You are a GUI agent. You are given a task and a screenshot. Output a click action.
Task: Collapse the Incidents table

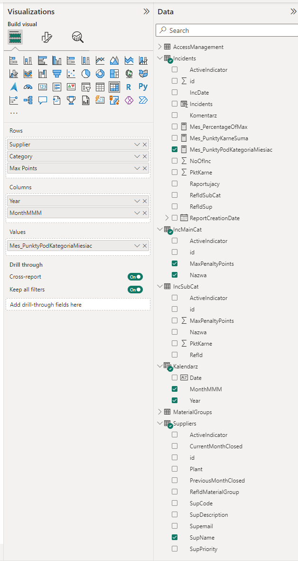tap(159, 58)
